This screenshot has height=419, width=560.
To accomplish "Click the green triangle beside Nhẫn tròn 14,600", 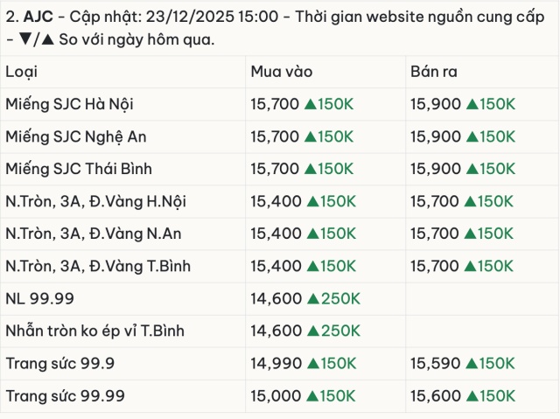I will (311, 332).
